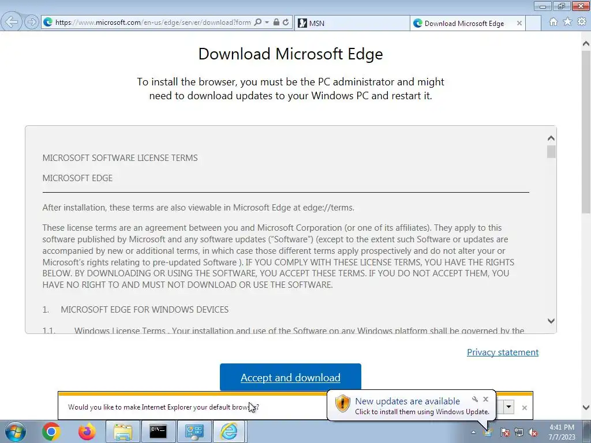This screenshot has width=591, height=443.
Task: Click New updates are available text
Action: click(x=407, y=401)
